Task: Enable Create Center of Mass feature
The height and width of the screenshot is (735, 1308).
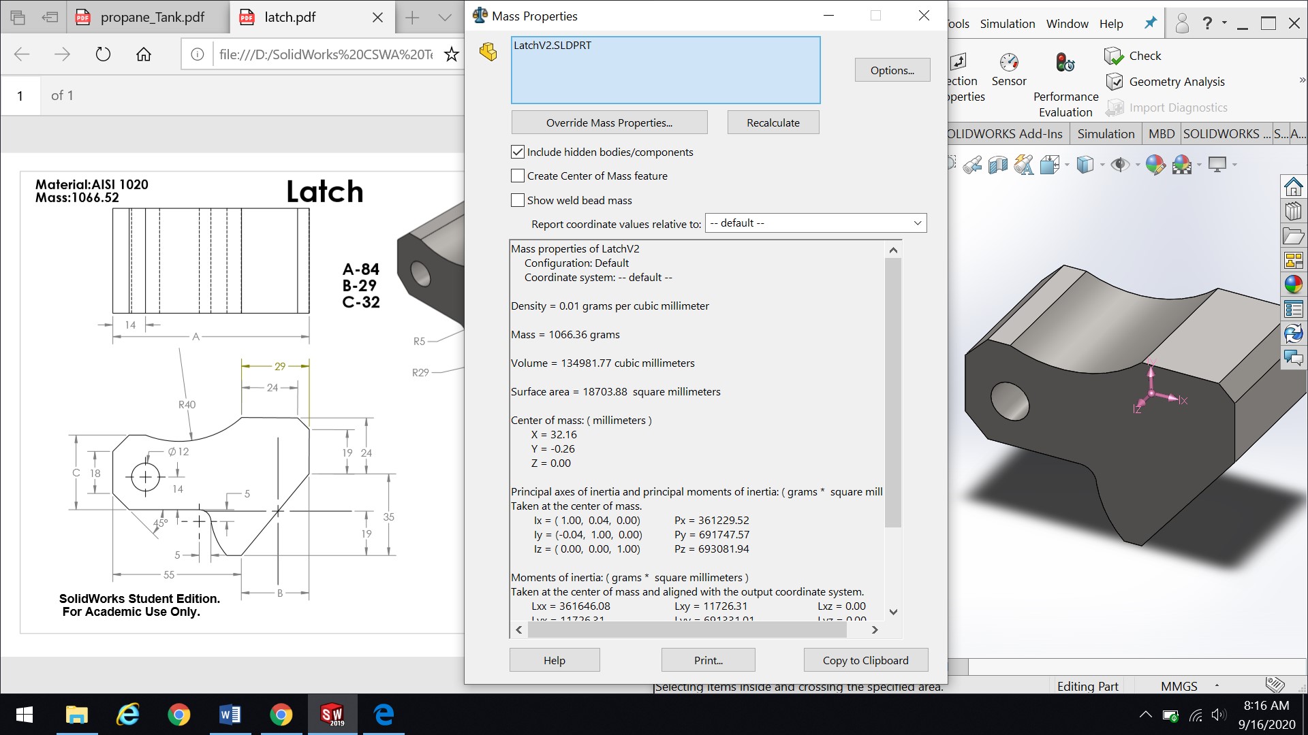Action: pyautogui.click(x=518, y=176)
